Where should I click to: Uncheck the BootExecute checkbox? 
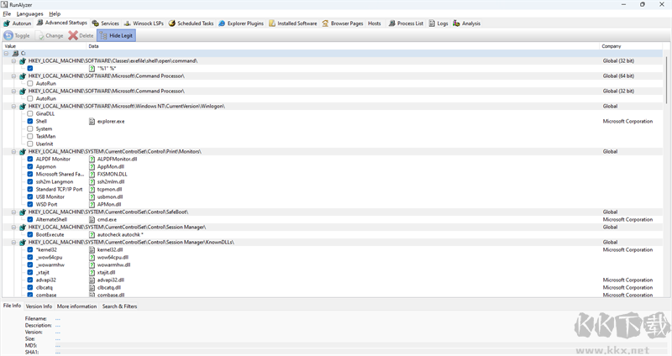(x=30, y=235)
